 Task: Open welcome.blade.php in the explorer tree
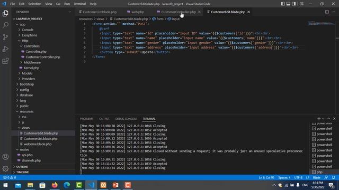[38, 144]
